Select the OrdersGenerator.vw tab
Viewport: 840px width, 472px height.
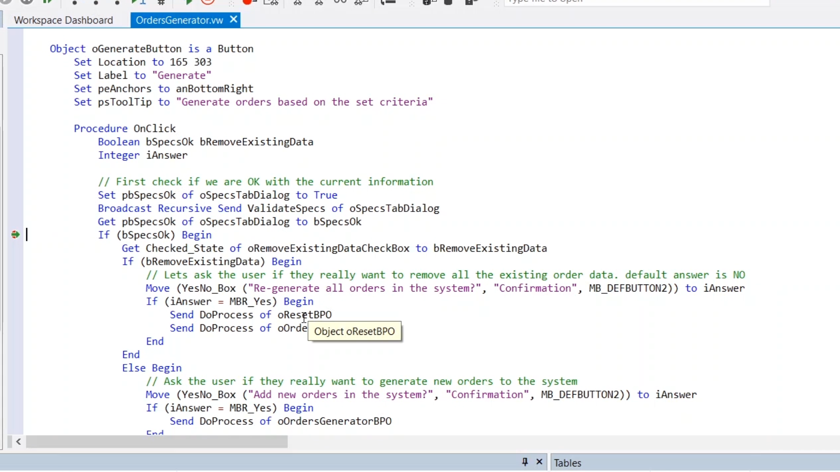(x=179, y=20)
